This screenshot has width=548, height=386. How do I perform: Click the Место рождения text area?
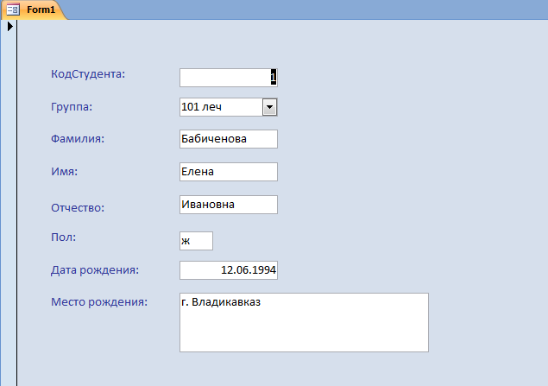[x=304, y=323]
